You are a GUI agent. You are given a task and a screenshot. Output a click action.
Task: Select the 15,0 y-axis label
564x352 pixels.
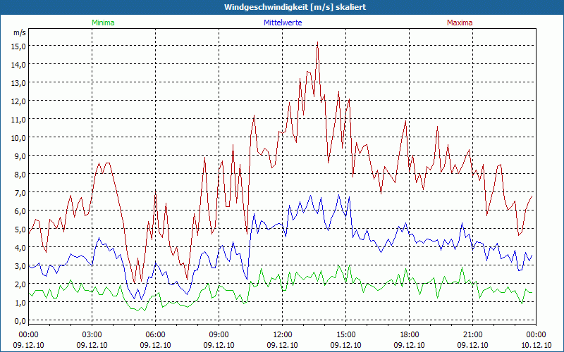tap(18, 46)
